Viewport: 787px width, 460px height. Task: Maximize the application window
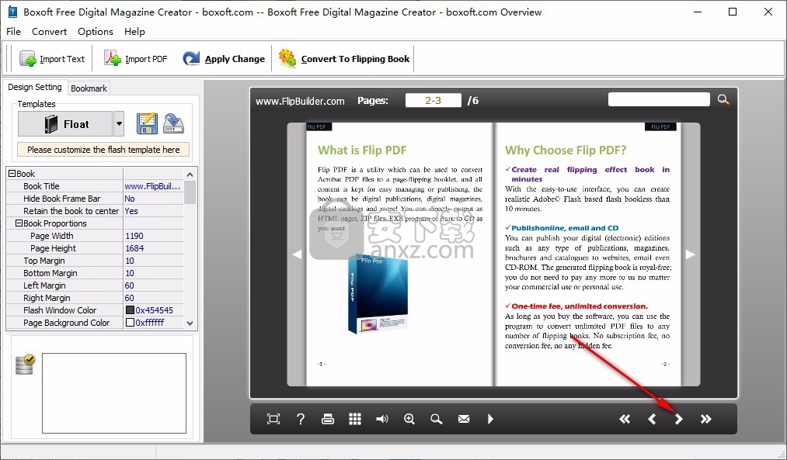pyautogui.click(x=733, y=12)
